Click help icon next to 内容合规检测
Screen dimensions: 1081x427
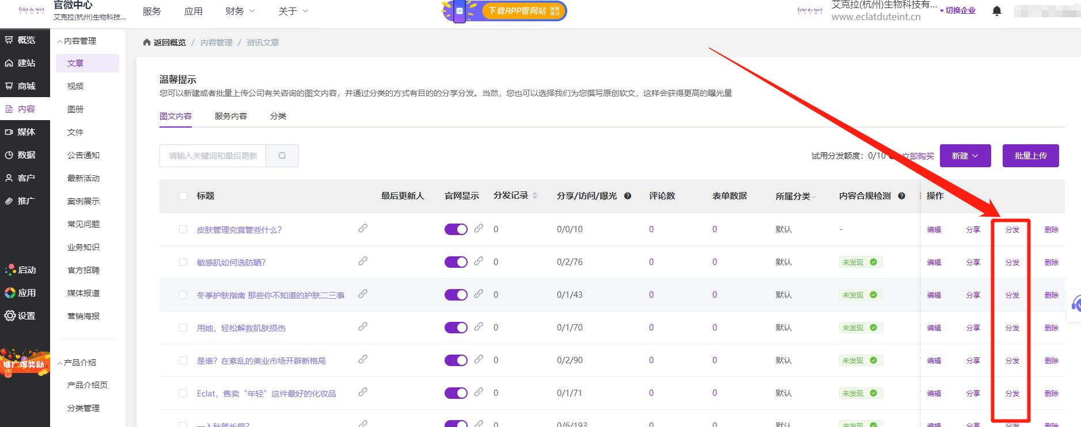tap(902, 196)
